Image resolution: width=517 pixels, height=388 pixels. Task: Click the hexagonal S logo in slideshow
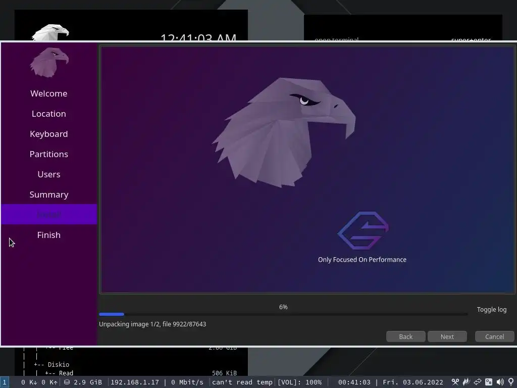(x=363, y=230)
